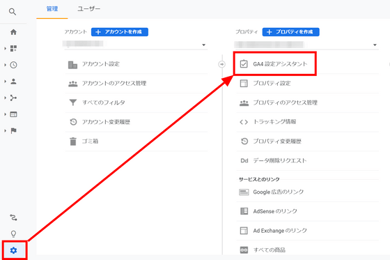The height and width of the screenshot is (260, 390).
Task: Expand the Customization section arrow
Action: click(6, 49)
